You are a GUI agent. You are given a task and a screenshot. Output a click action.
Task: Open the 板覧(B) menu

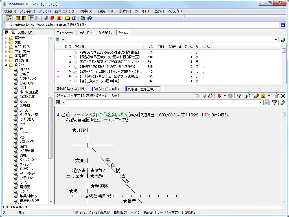click(10, 11)
